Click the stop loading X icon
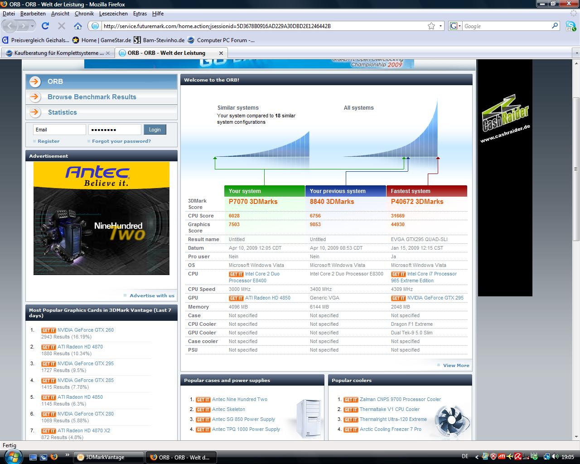Viewport: 580px width, 464px height. [62, 26]
